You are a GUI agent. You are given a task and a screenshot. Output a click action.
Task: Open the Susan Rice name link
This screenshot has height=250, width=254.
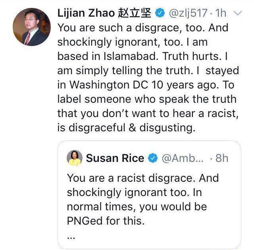(x=115, y=158)
